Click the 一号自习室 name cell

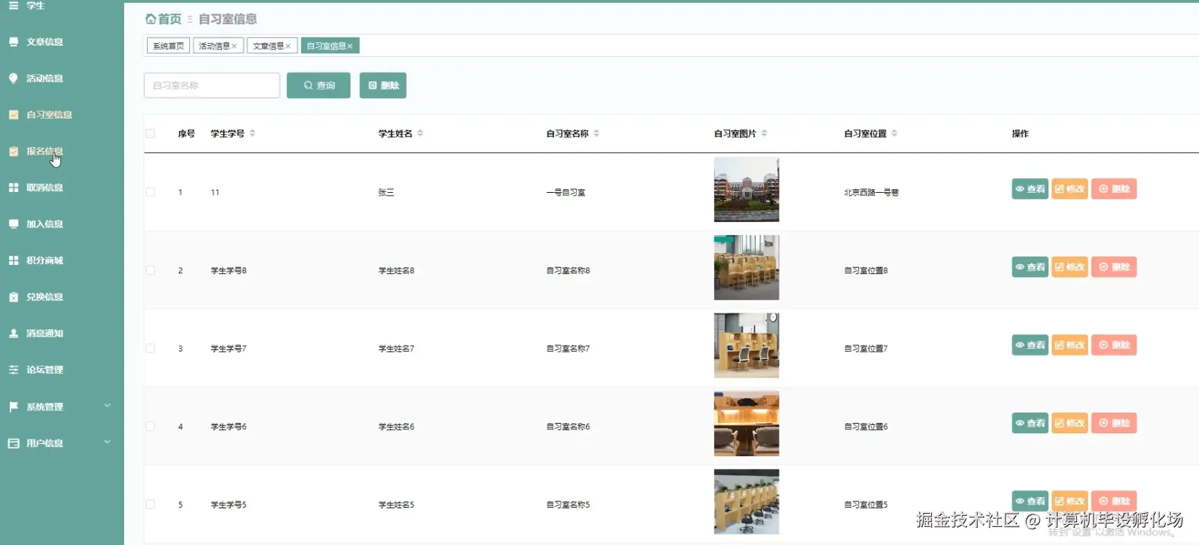pyautogui.click(x=566, y=192)
